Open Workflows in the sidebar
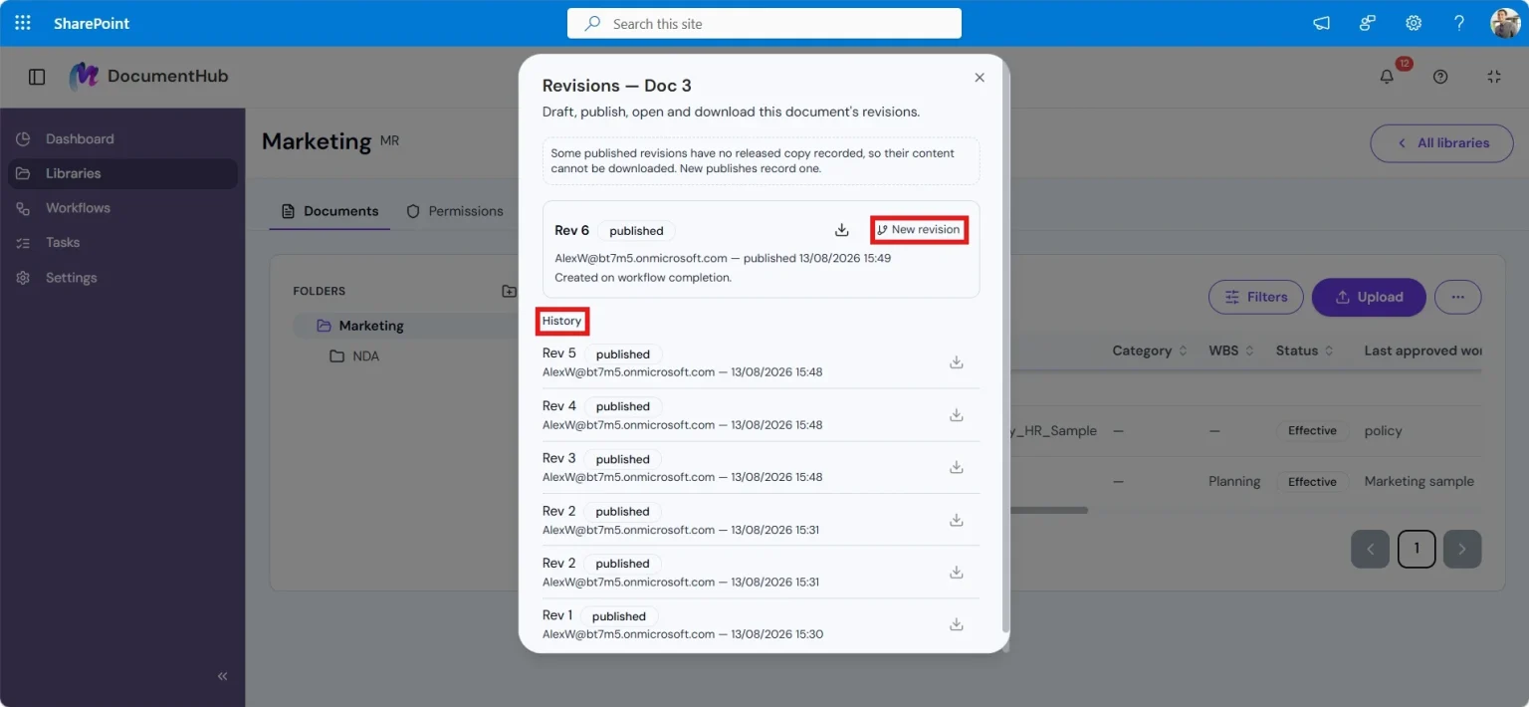The height and width of the screenshot is (707, 1529). [78, 208]
